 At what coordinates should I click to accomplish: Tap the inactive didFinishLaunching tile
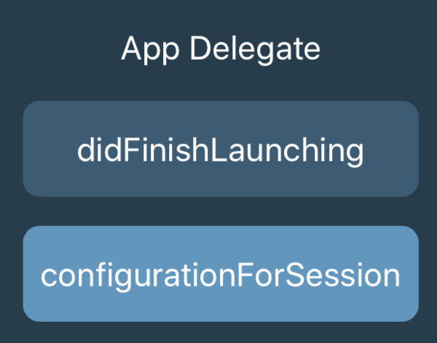pyautogui.click(x=221, y=149)
